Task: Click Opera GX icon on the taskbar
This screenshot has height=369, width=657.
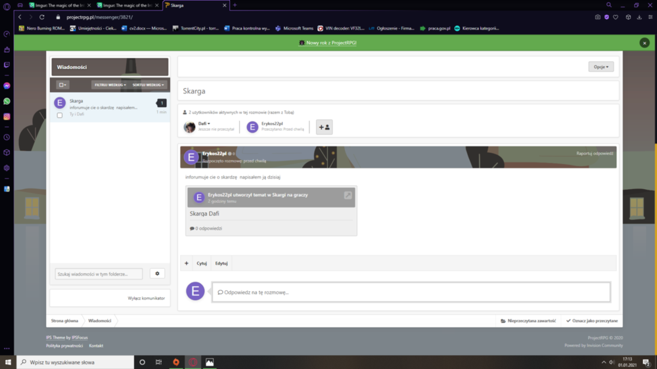Action: pyautogui.click(x=193, y=362)
